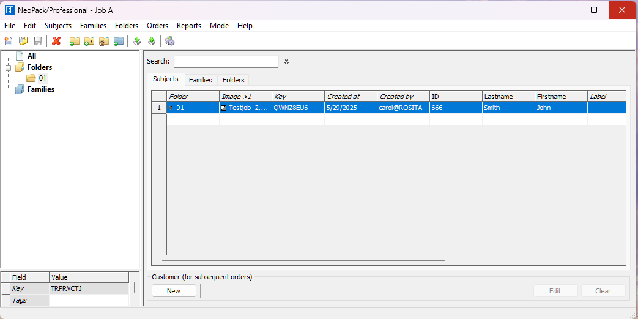The image size is (638, 319).
Task: Open the Orders menu
Action: [157, 26]
